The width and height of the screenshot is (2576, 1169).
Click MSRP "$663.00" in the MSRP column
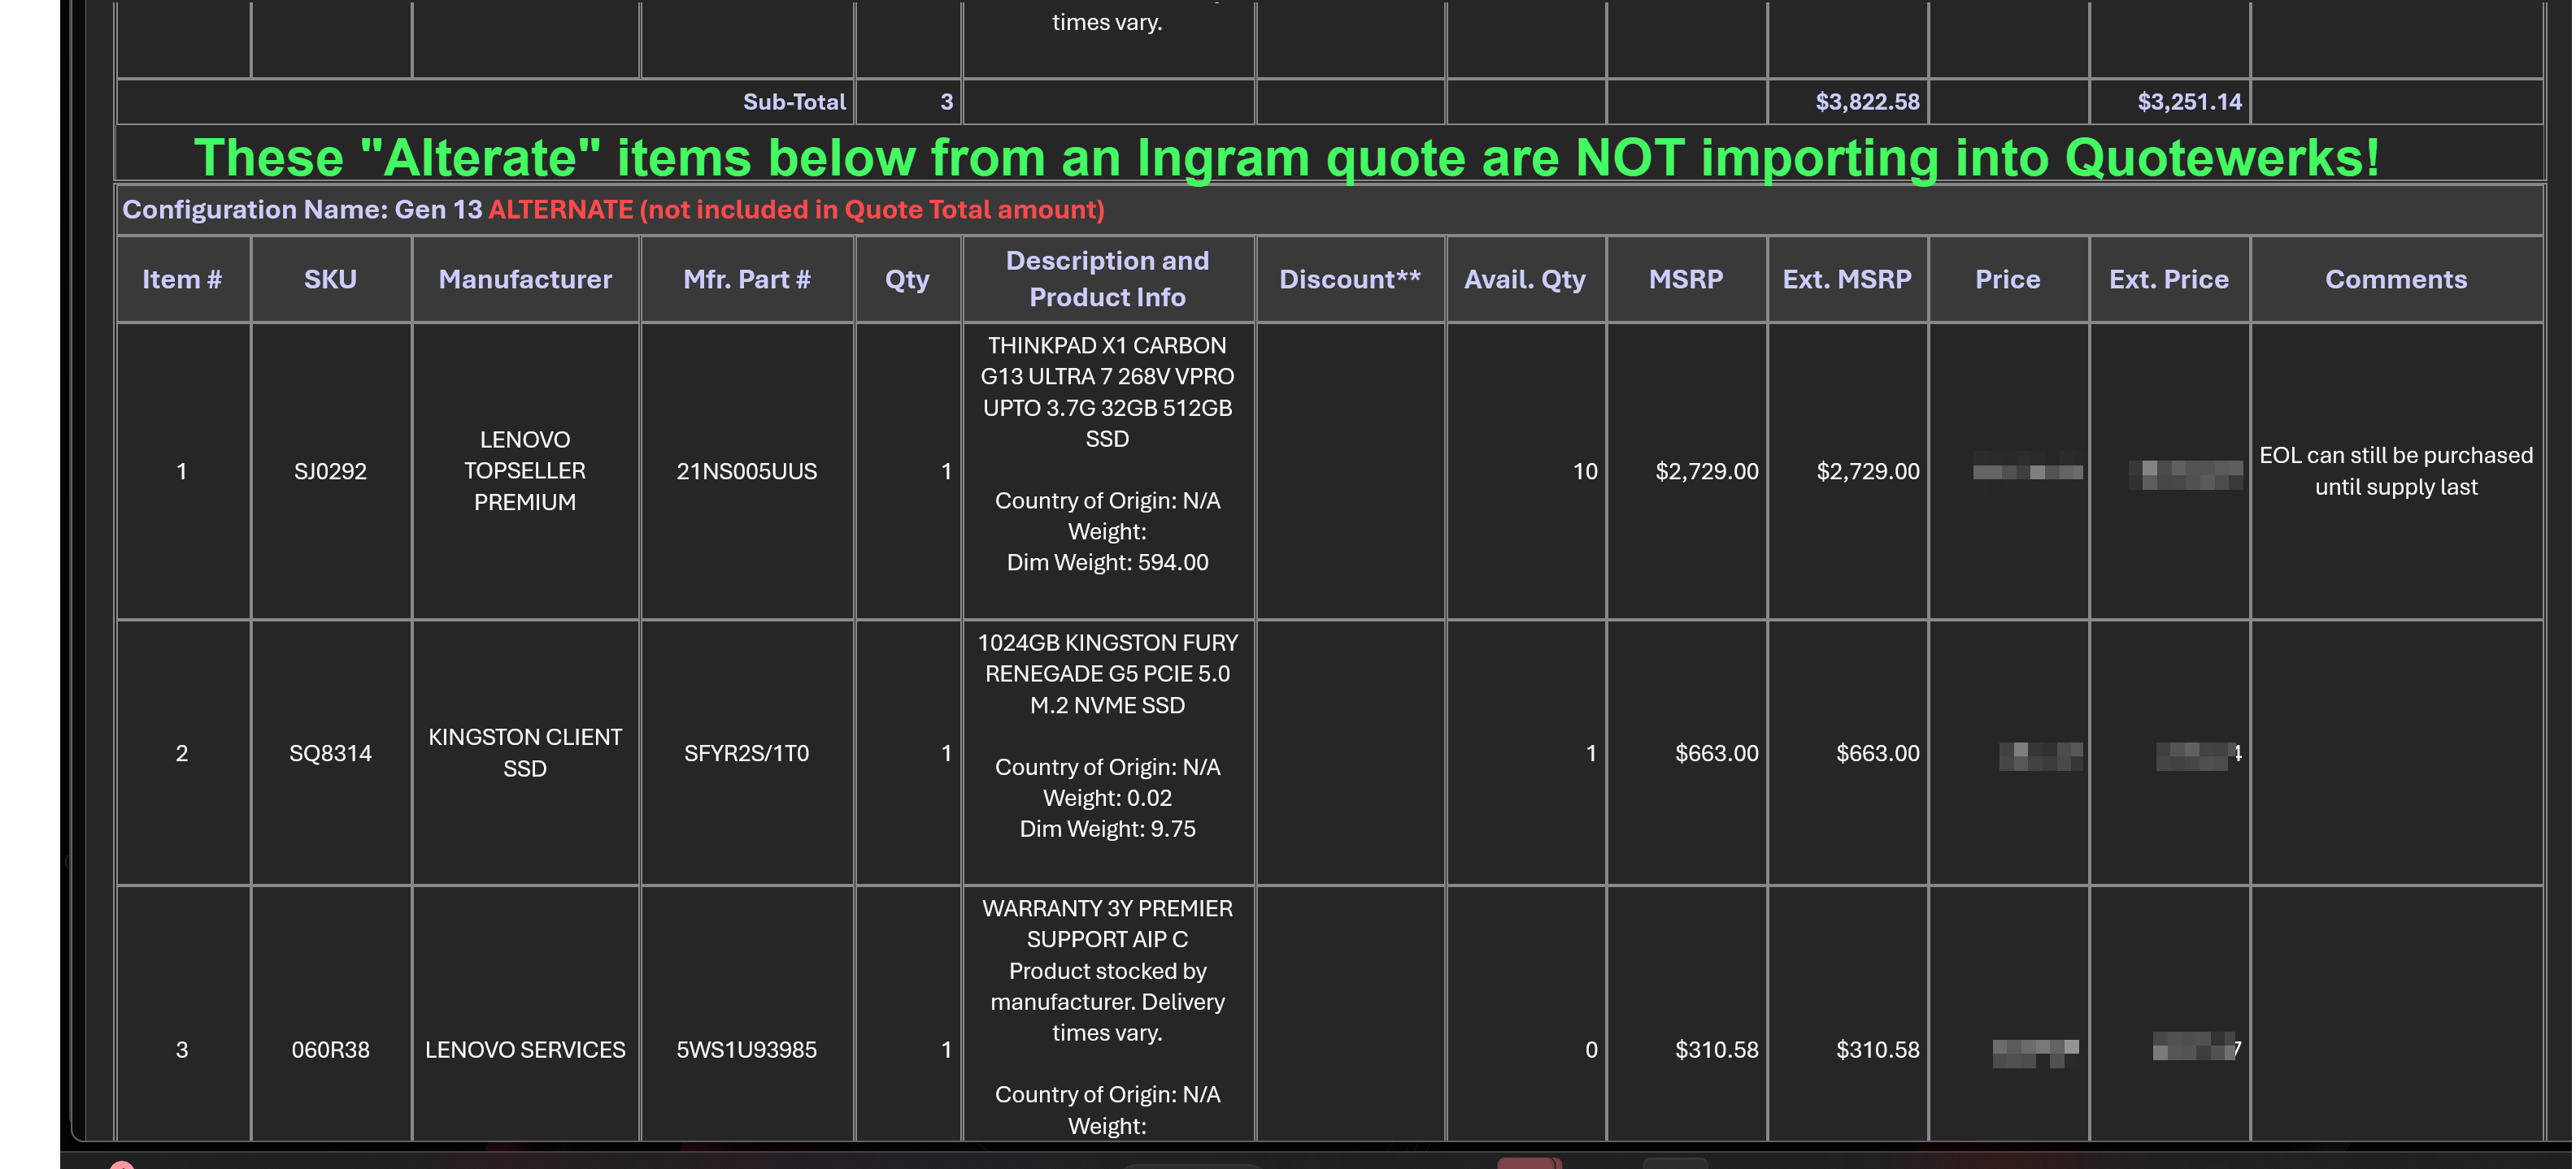pos(1716,752)
